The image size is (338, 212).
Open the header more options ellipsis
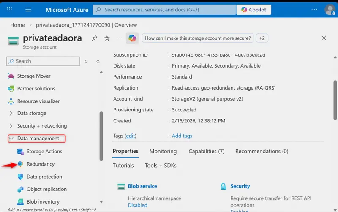click(x=314, y=10)
